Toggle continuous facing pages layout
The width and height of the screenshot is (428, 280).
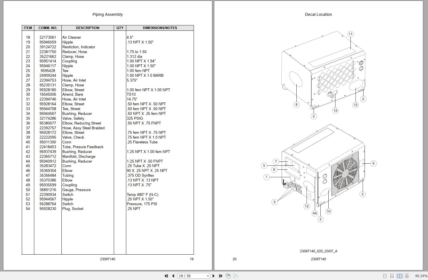pos(407,276)
